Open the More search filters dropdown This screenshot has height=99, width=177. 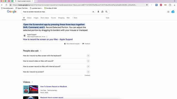(75, 18)
